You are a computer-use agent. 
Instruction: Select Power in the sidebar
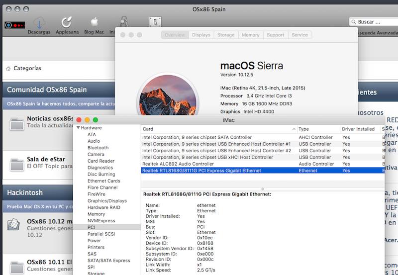(94, 241)
